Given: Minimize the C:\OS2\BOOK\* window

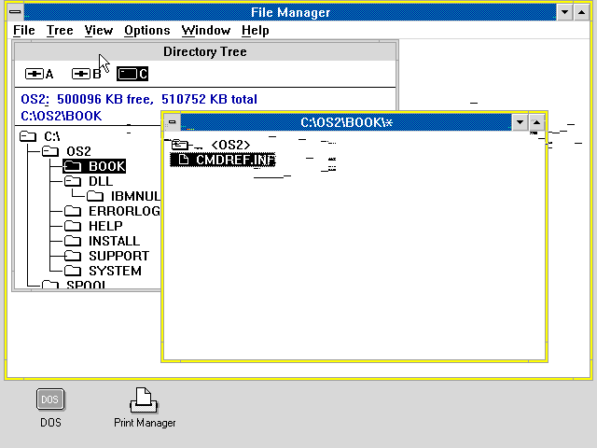Looking at the screenshot, I should (521, 122).
